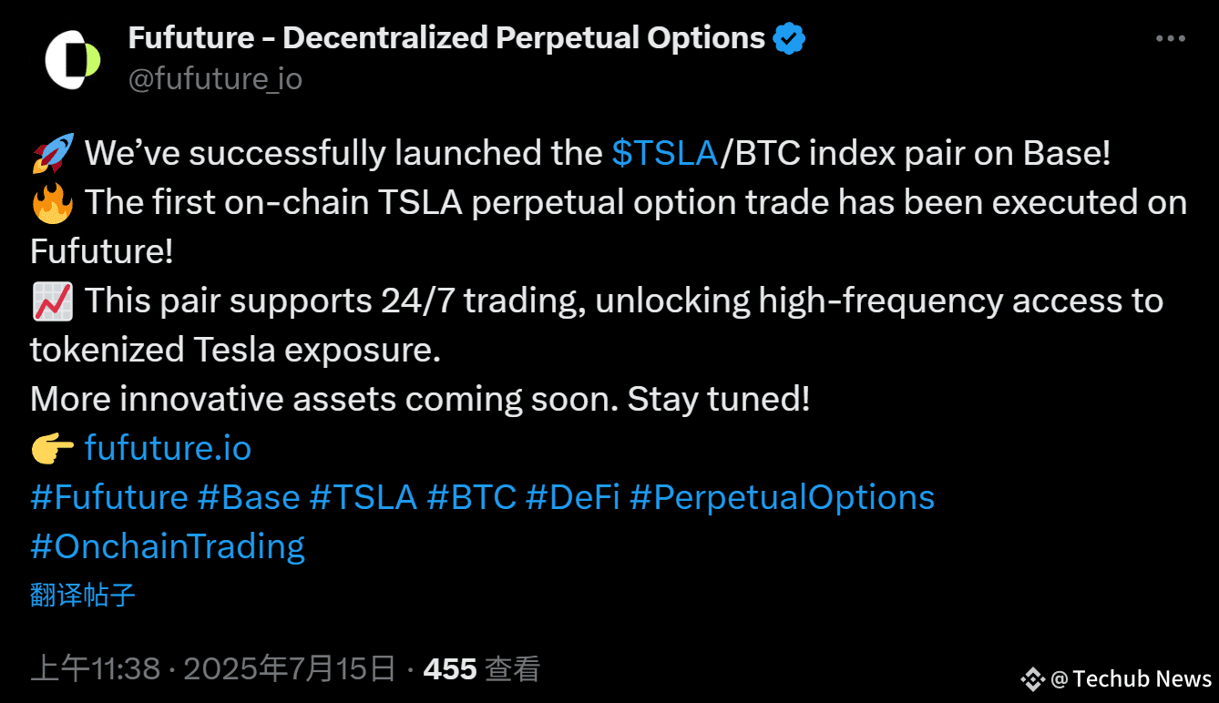
Task: Open the #PerpetualOptions hashtag
Action: click(x=783, y=497)
